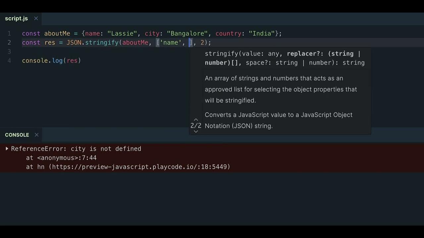
Task: Show next signature overload arrow
Action: tap(196, 132)
